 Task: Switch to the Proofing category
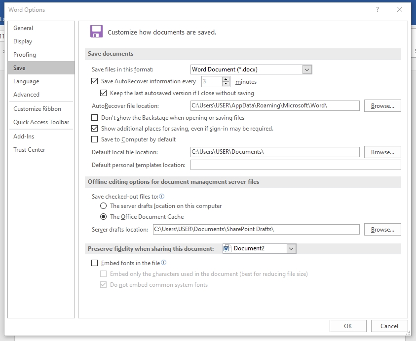25,55
